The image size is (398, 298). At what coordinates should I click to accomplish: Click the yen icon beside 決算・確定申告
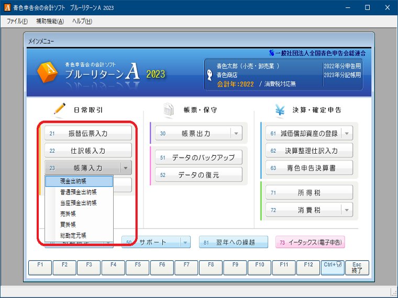coord(280,110)
